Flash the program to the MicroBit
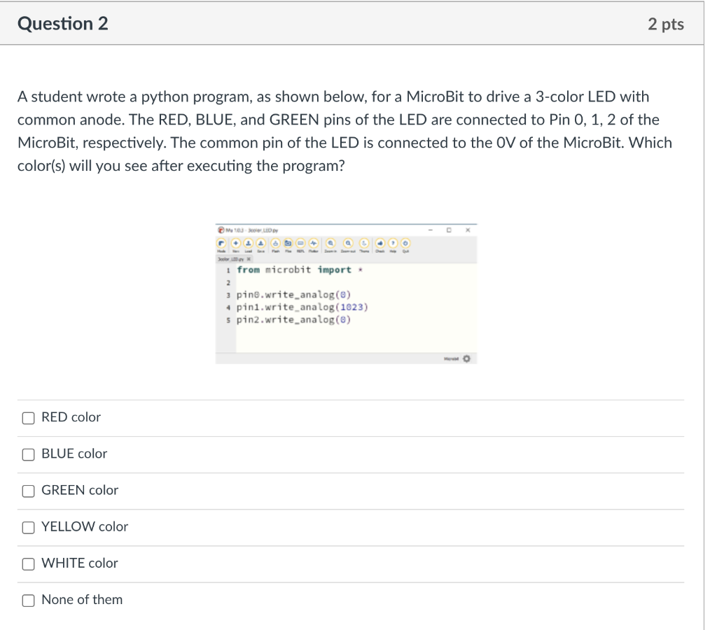 pyautogui.click(x=275, y=243)
